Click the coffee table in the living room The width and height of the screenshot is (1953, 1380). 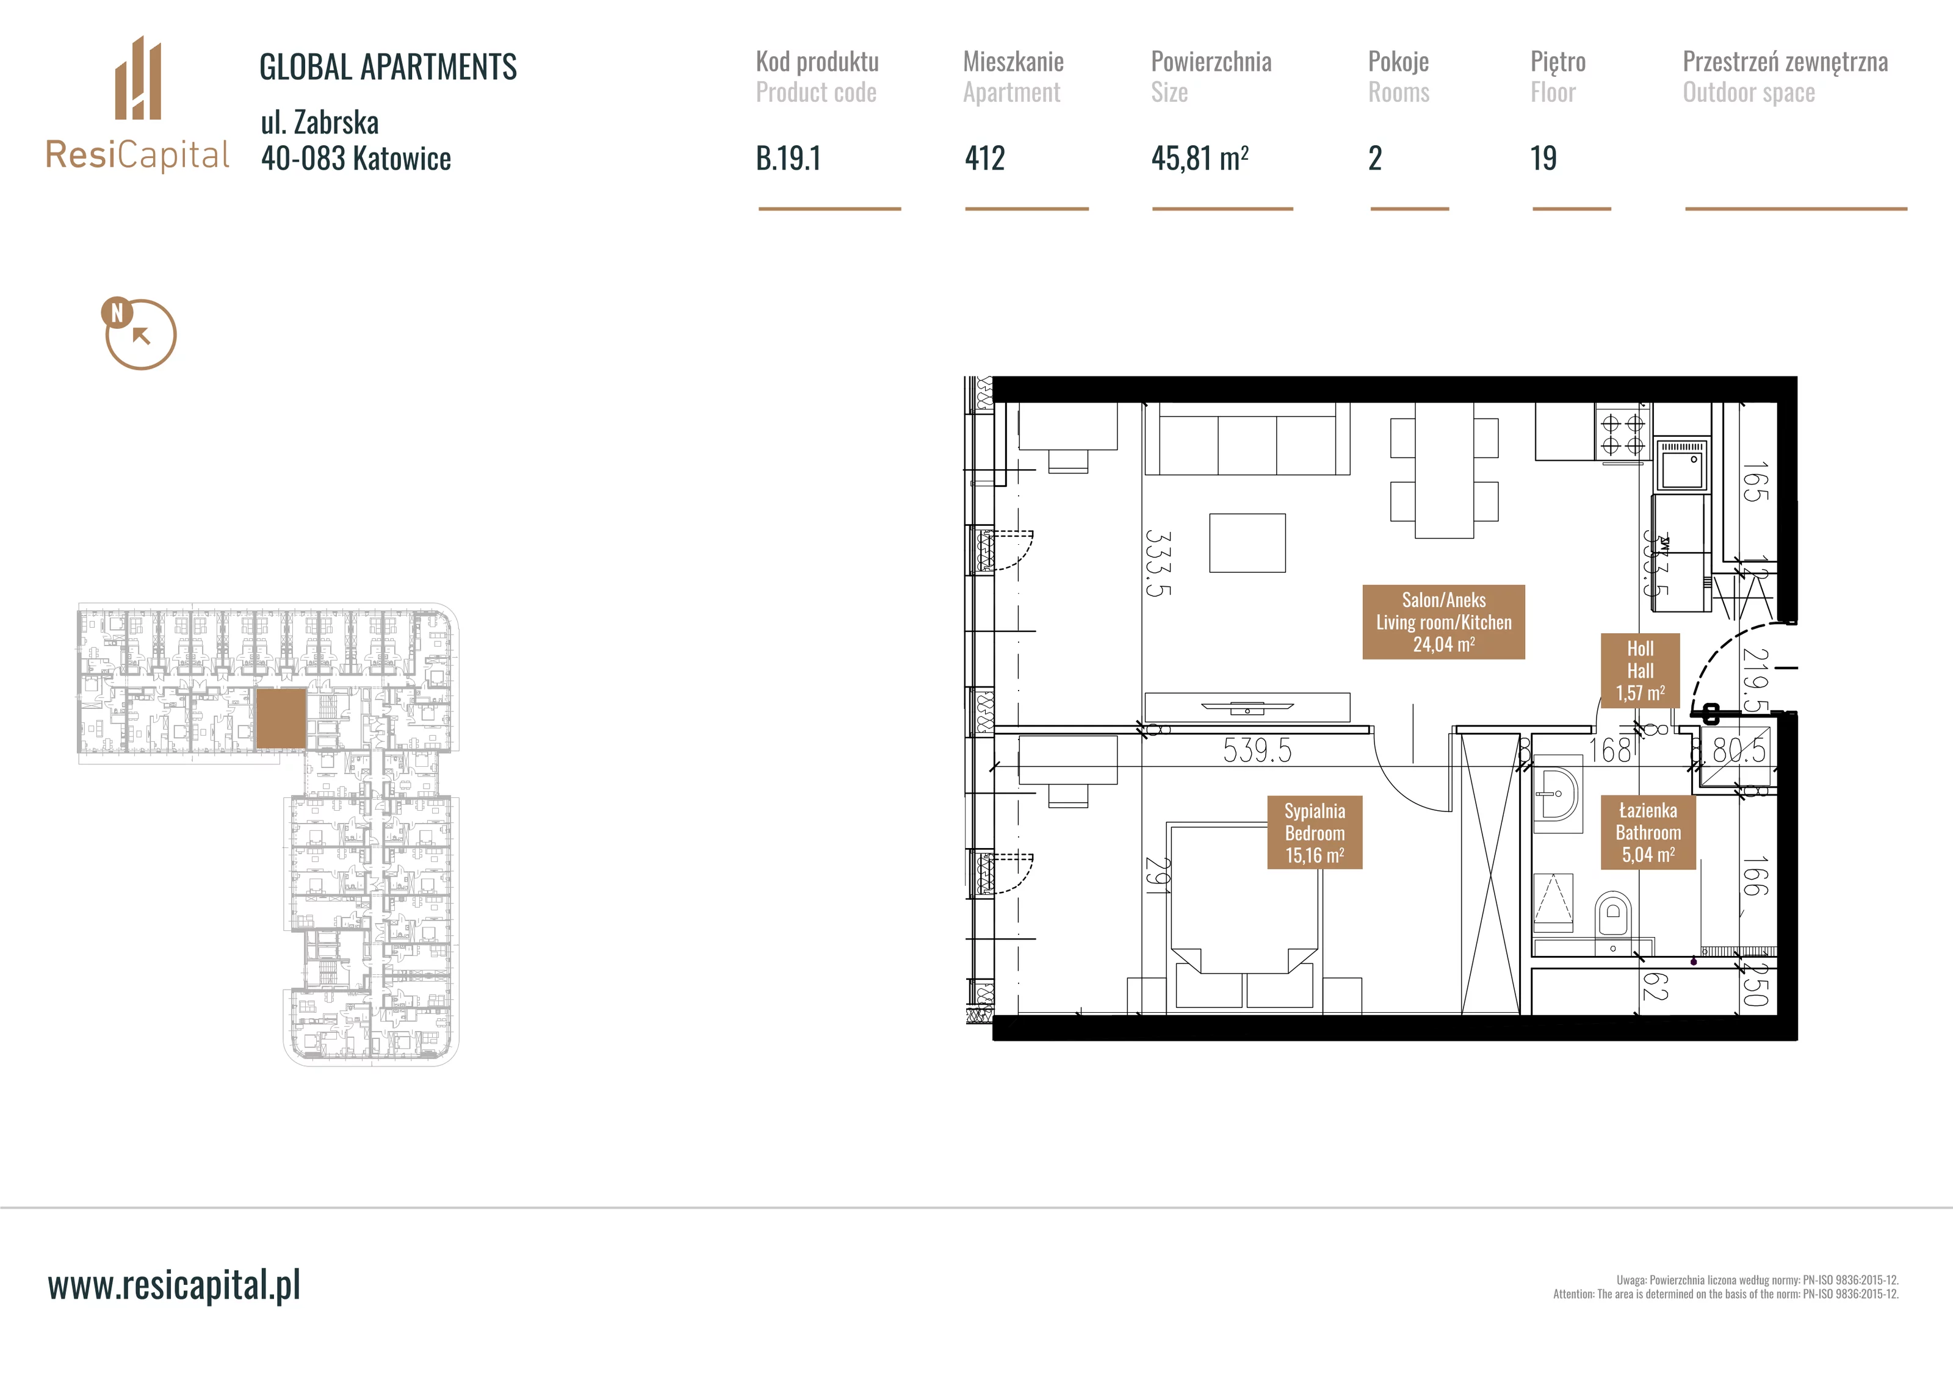(1247, 542)
